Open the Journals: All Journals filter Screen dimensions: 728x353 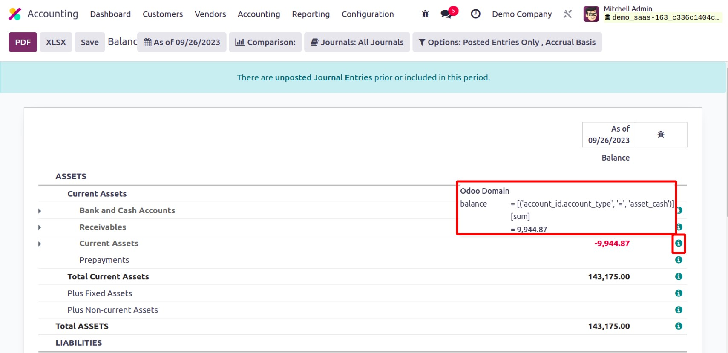(357, 42)
